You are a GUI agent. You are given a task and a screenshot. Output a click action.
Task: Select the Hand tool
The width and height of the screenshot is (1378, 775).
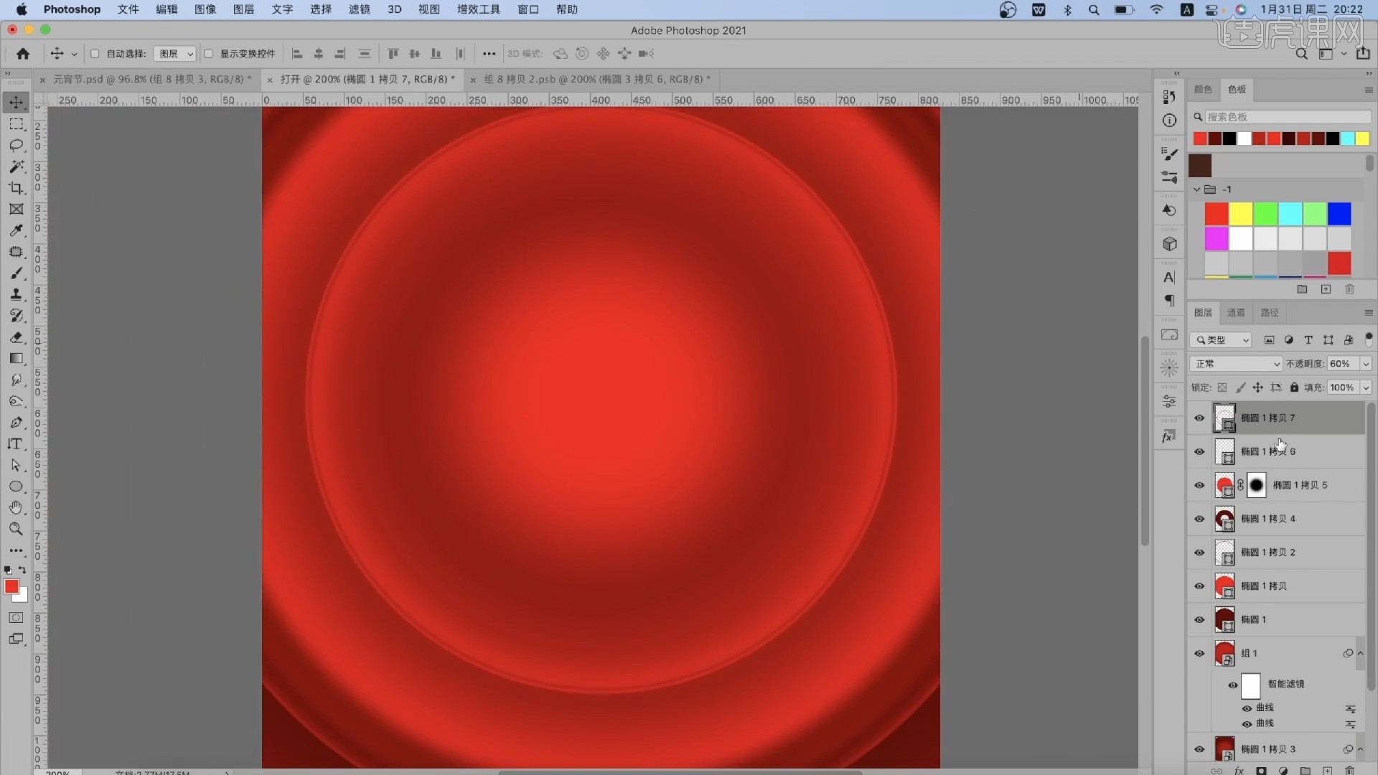tap(16, 507)
